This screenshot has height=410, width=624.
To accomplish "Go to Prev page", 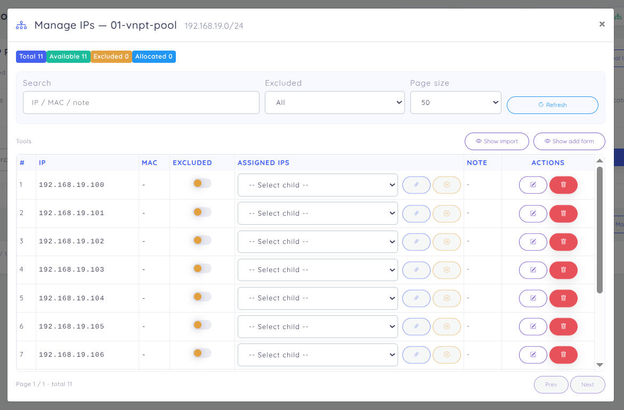I will (551, 384).
